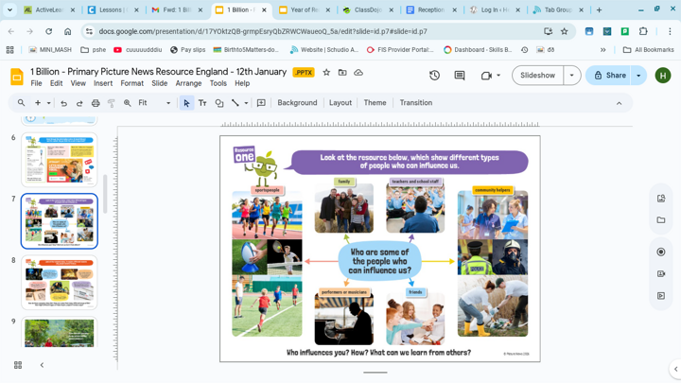Click the Slideshow button
Screen dimensions: 681x383
(537, 76)
